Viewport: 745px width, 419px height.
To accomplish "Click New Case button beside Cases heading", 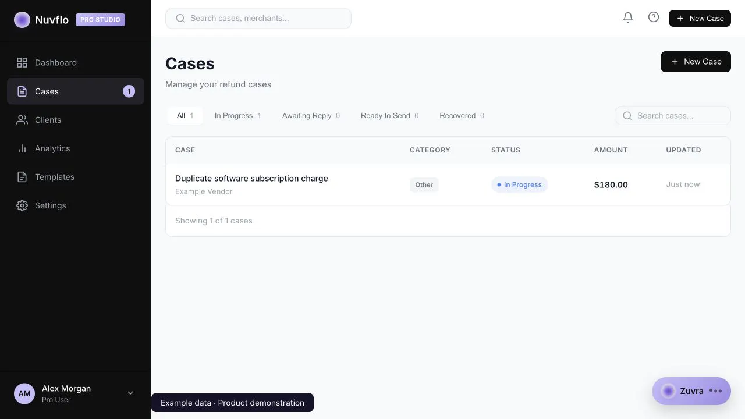I will pyautogui.click(x=696, y=62).
